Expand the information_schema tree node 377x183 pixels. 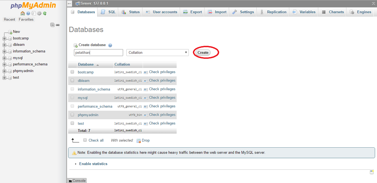pyautogui.click(x=4, y=52)
